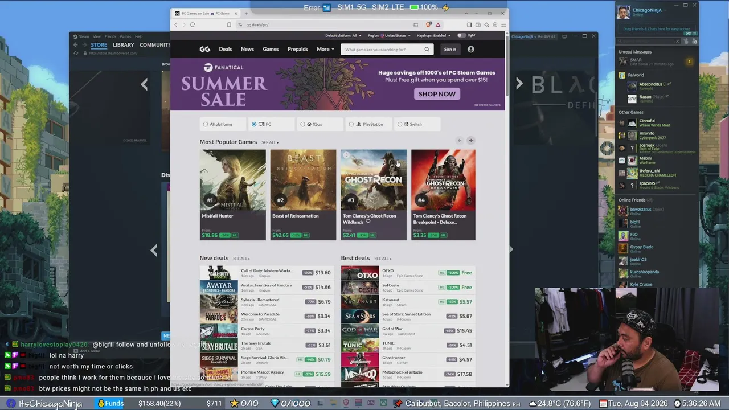Collapse the Other Games group in Steam friends

point(631,112)
